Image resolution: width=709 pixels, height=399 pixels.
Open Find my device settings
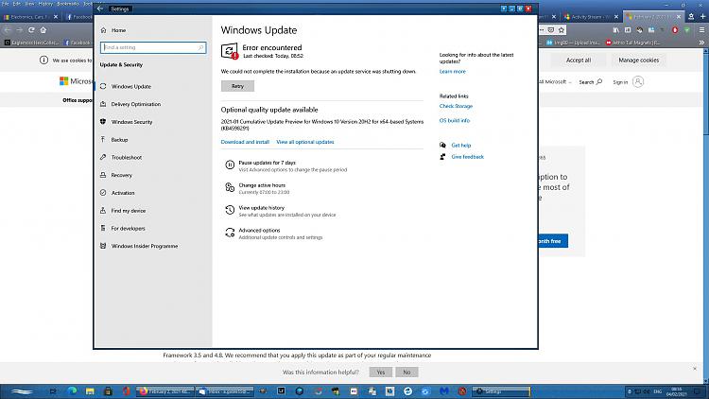point(128,211)
